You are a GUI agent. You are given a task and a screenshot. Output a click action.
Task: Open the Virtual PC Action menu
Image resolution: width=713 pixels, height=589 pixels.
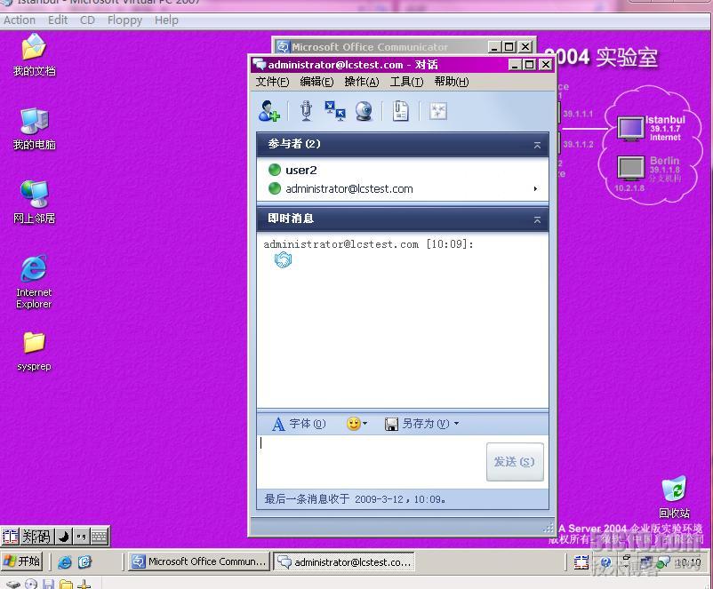[x=20, y=20]
